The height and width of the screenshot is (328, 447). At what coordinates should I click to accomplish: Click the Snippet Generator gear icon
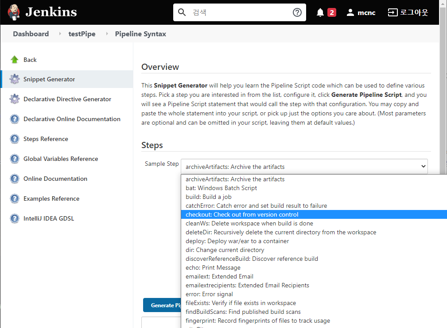pyautogui.click(x=15, y=79)
